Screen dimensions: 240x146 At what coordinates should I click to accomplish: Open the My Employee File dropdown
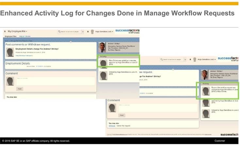(x=17, y=31)
